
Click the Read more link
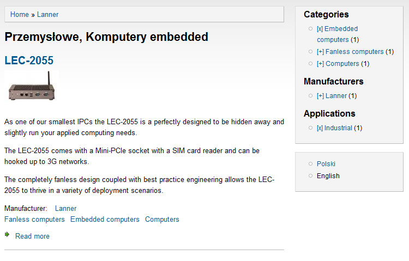pos(32,236)
